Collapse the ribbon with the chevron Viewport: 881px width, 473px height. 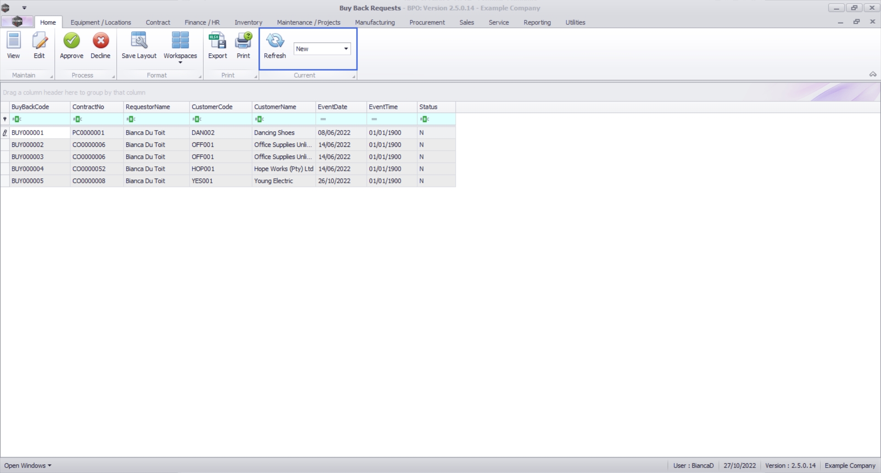(x=873, y=74)
